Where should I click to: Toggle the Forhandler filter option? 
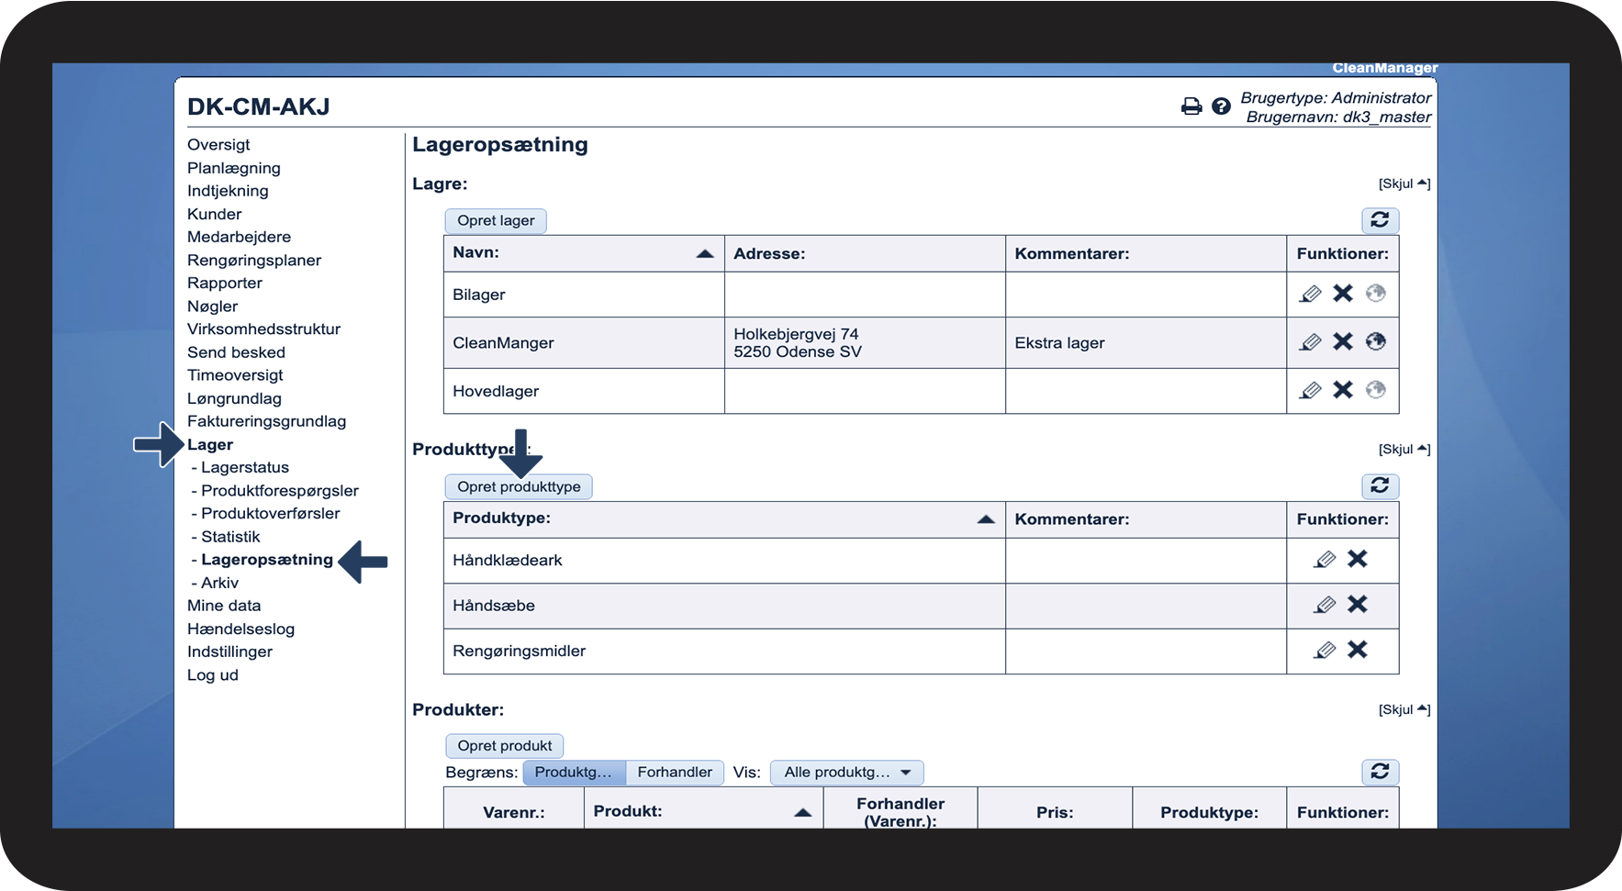[x=674, y=773]
